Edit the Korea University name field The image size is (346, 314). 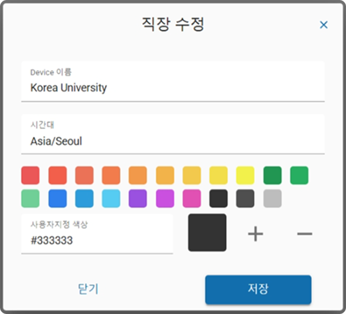(173, 81)
